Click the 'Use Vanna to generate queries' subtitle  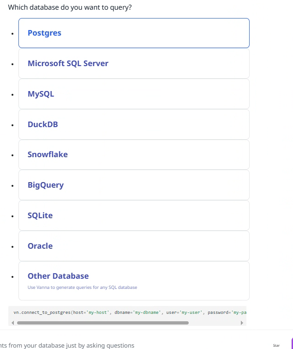[82, 288]
